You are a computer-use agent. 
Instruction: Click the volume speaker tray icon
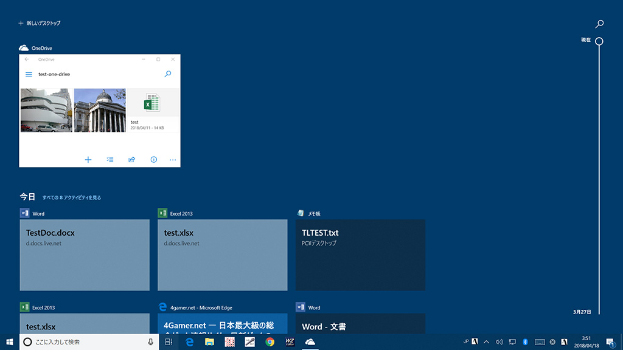499,342
